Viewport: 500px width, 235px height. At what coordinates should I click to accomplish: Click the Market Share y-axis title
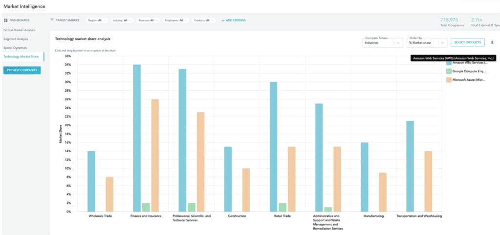[x=60, y=134]
